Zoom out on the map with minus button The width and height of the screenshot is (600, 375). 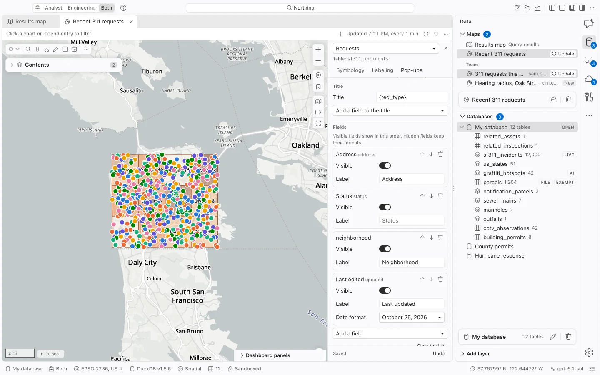tap(318, 61)
